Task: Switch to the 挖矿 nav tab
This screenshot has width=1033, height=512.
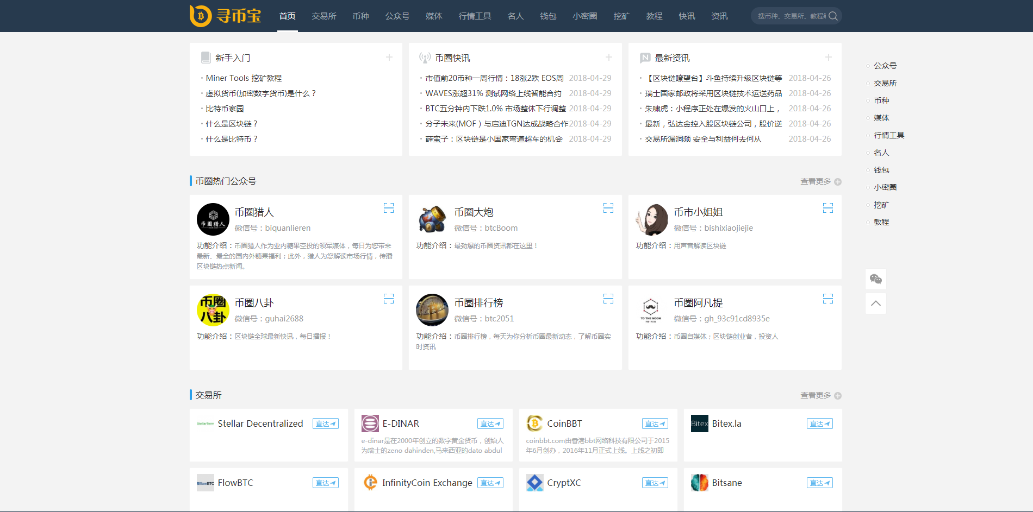Action: point(621,16)
